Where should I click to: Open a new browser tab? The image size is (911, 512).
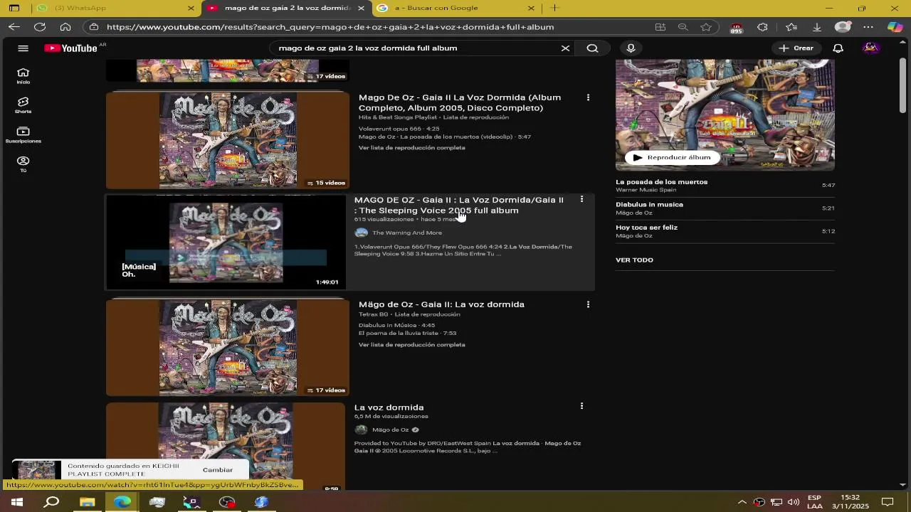tap(555, 8)
